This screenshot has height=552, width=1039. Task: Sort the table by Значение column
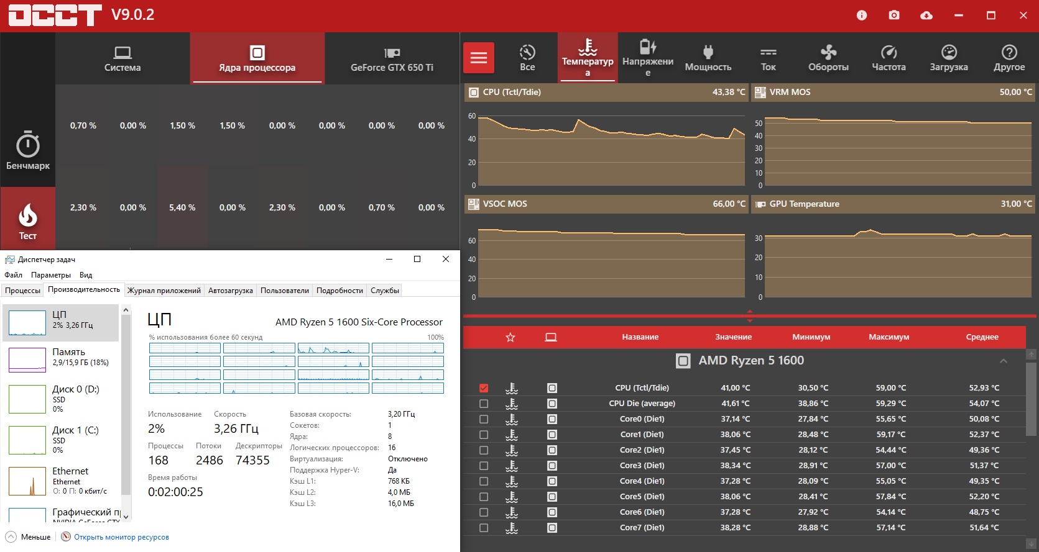734,337
